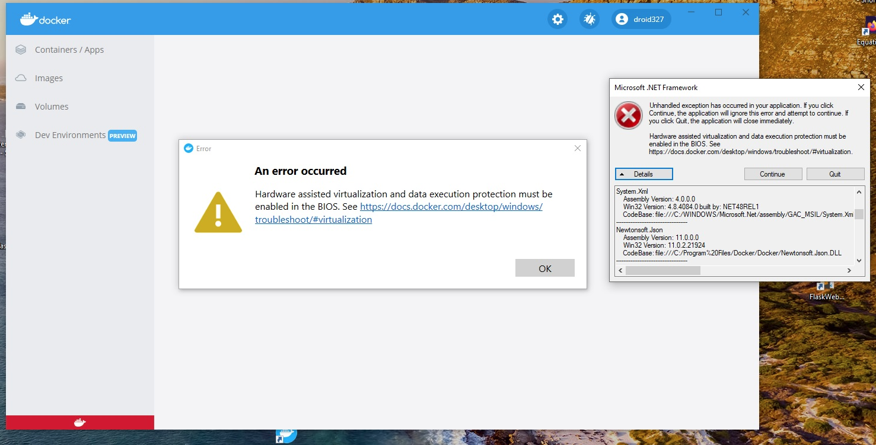Click the Docker whale logo in the header
Viewport: 876px width, 445px height.
pyautogui.click(x=28, y=19)
